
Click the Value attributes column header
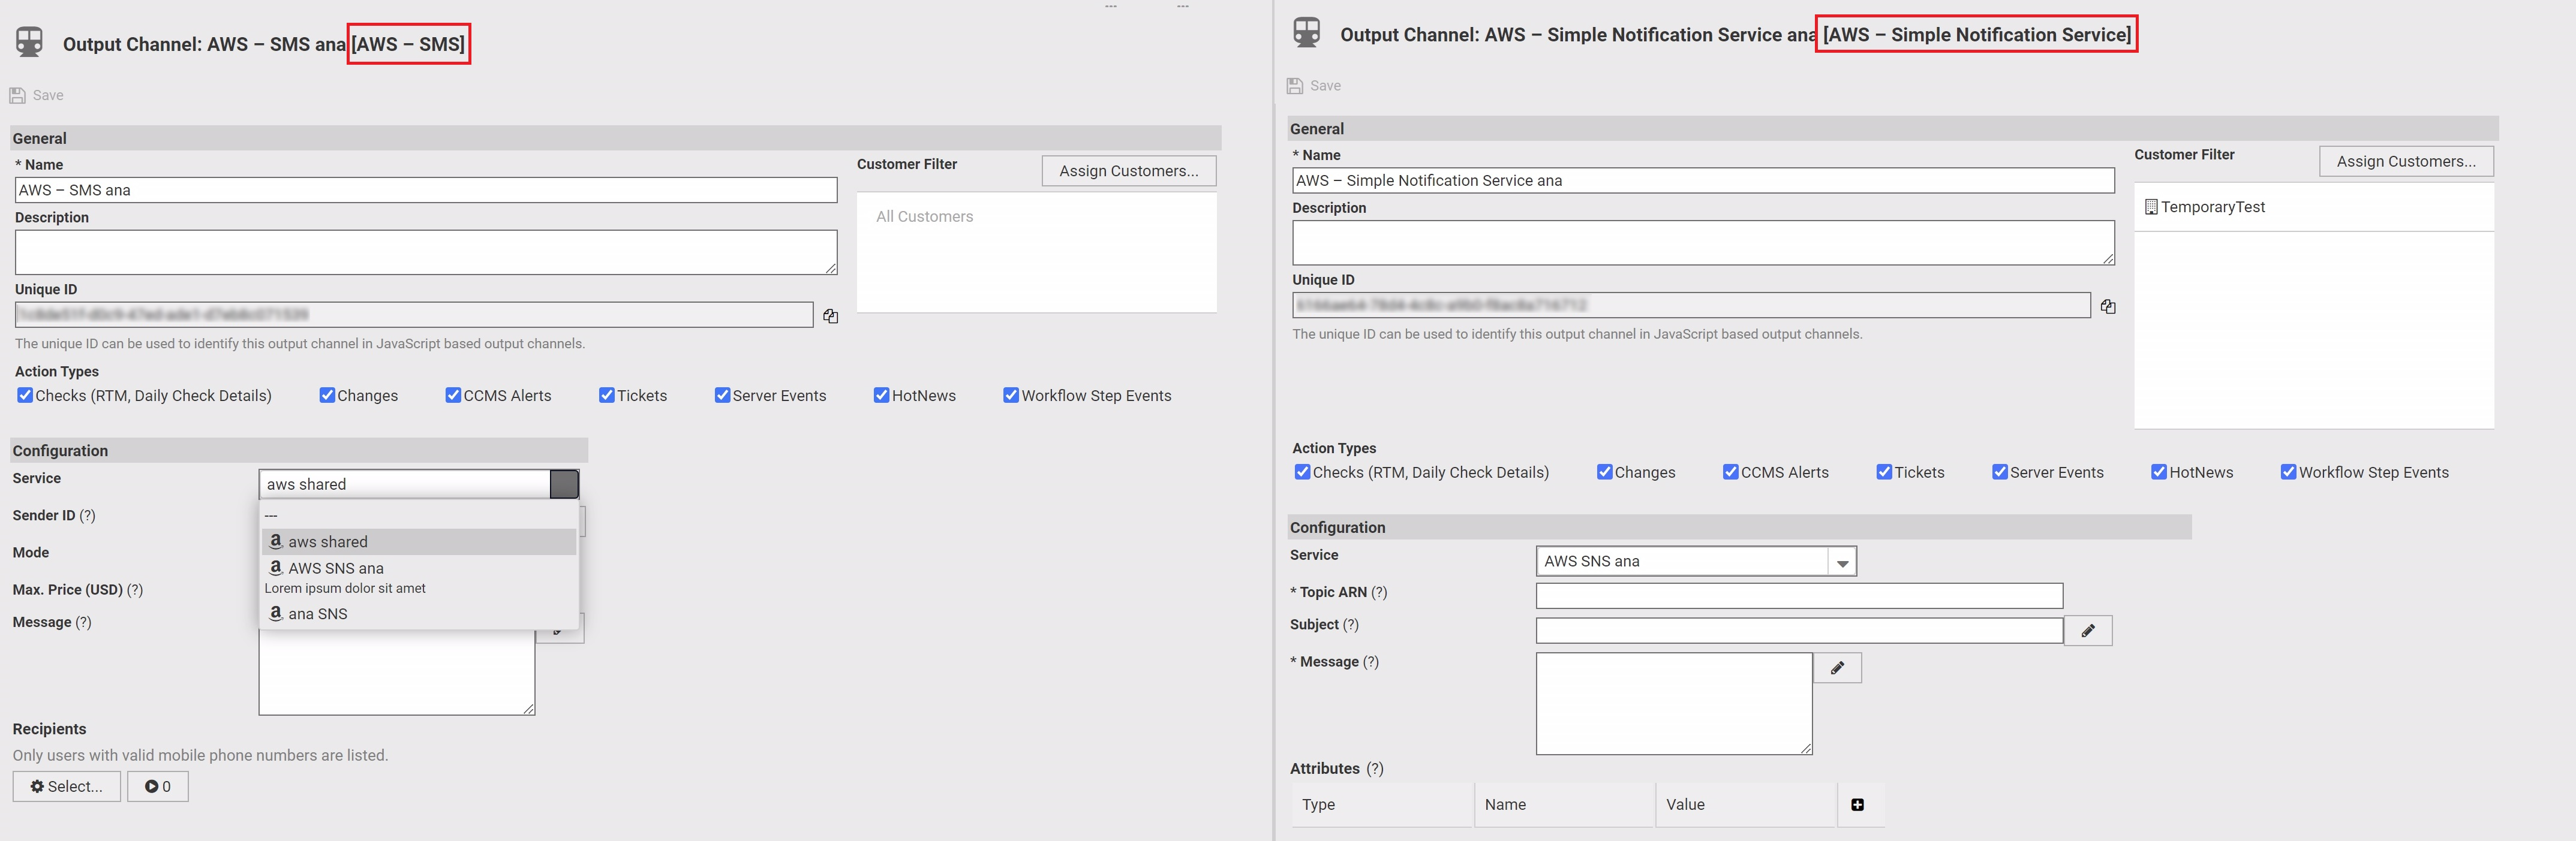point(1746,805)
